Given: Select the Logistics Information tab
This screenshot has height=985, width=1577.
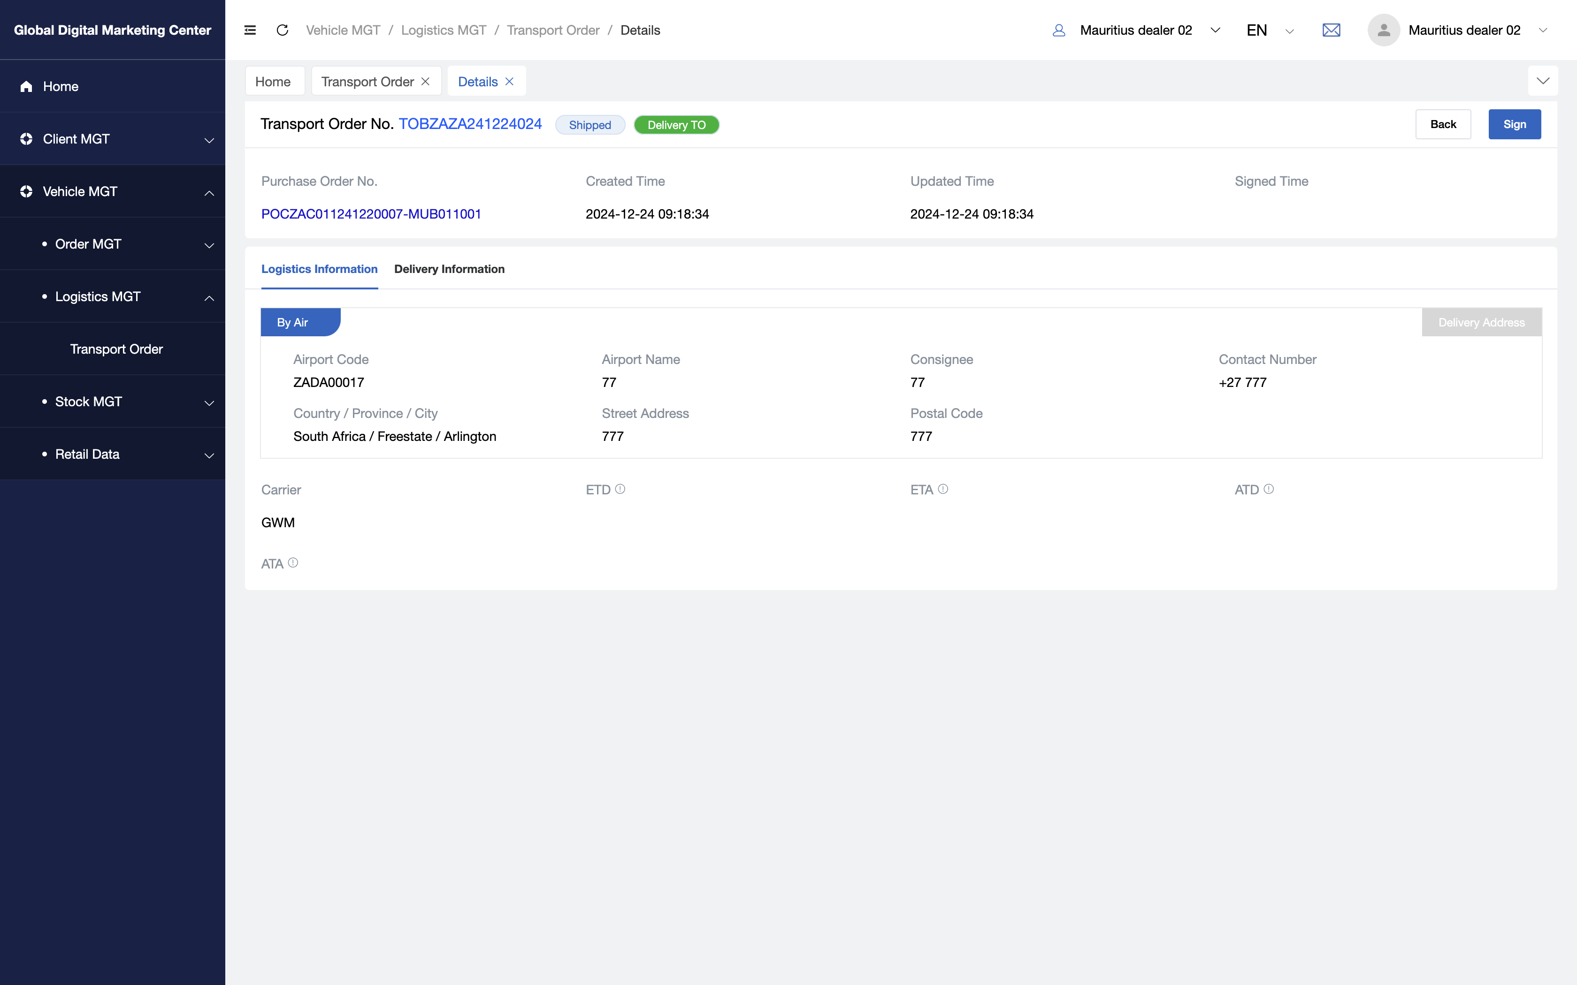Looking at the screenshot, I should click(x=319, y=269).
